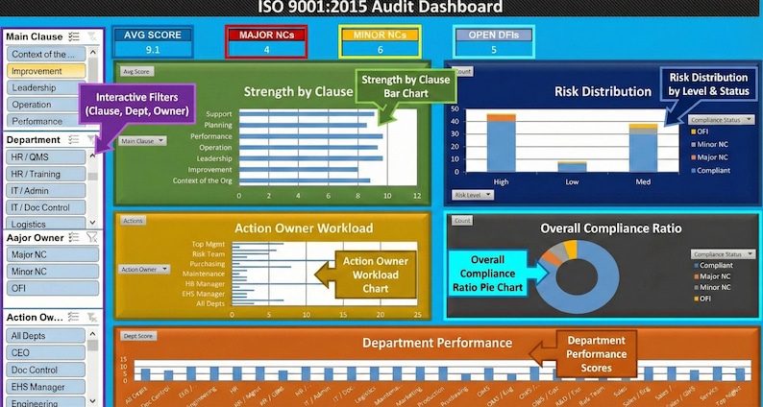Image resolution: width=763 pixels, height=407 pixels.
Task: Select the OPEN DFIs KPI card
Action: point(494,42)
